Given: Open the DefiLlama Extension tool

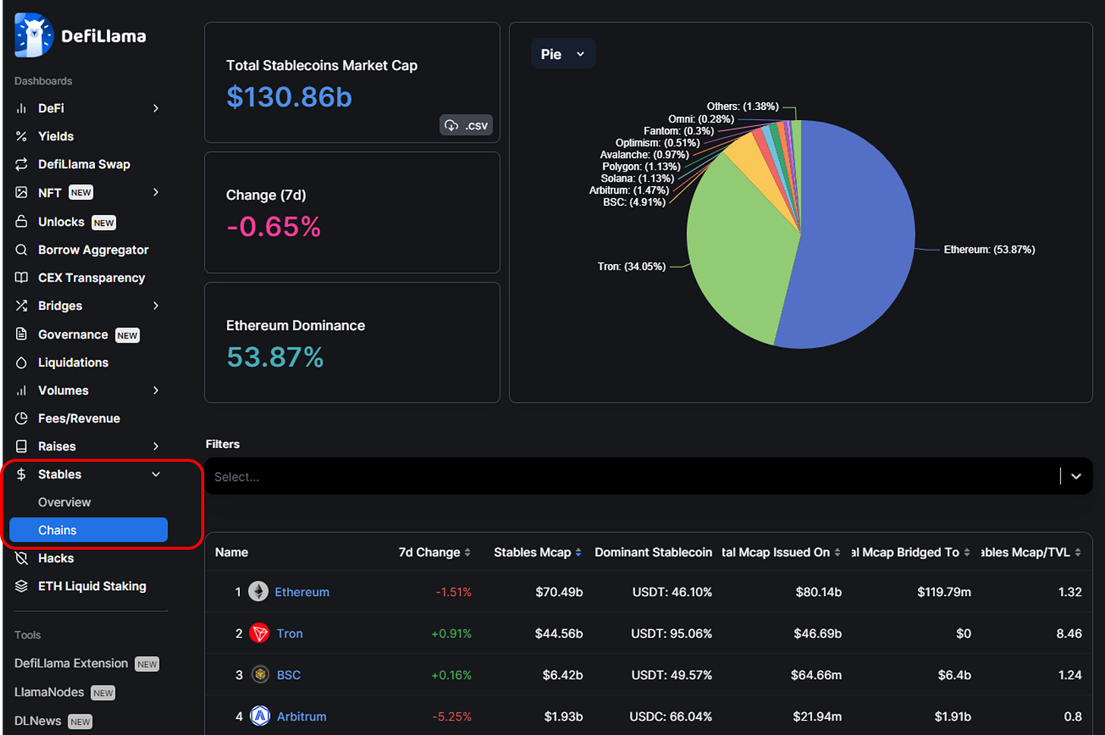Looking at the screenshot, I should (71, 663).
